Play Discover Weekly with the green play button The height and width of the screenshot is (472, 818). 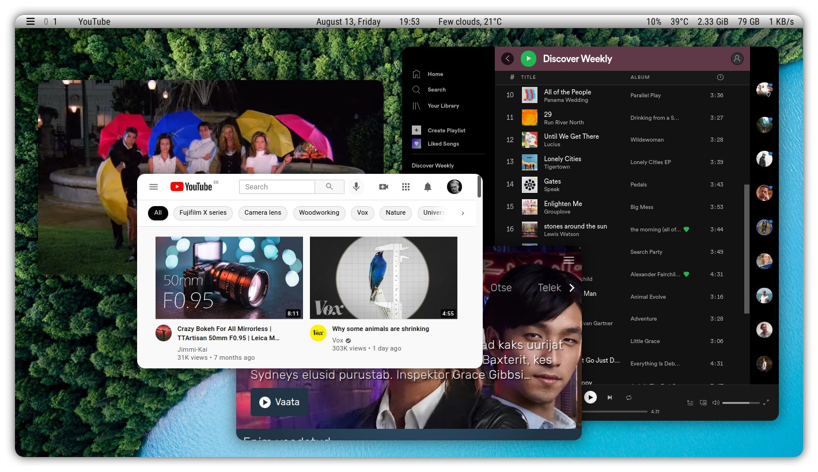pyautogui.click(x=528, y=59)
